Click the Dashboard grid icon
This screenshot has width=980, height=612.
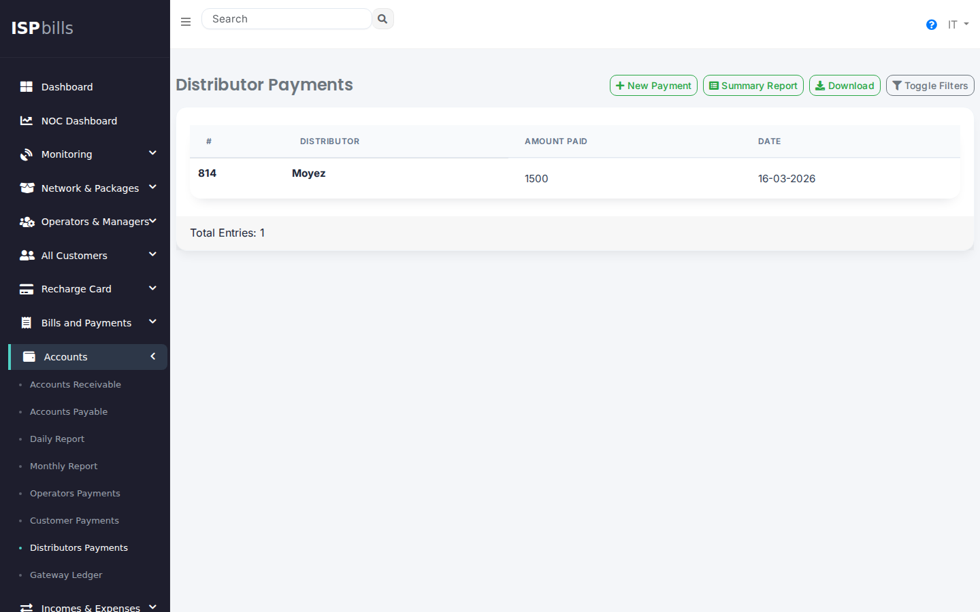[27, 87]
